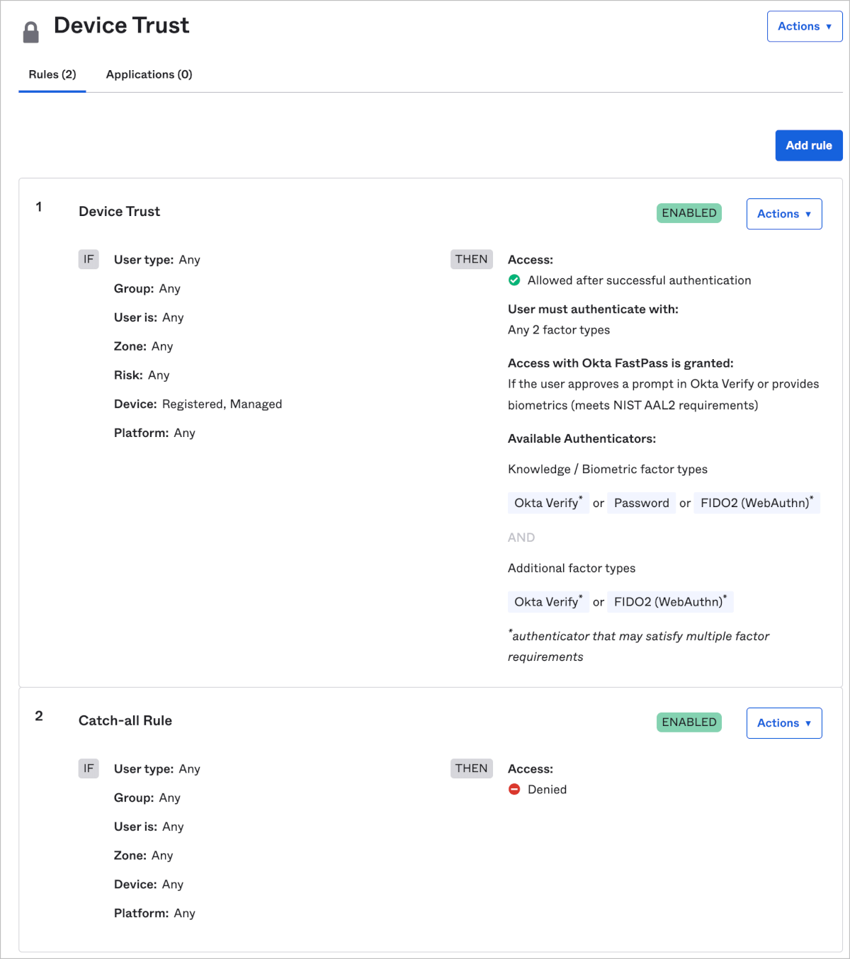
Task: Click the THEN badge in the Device Trust rule
Action: [x=471, y=259]
